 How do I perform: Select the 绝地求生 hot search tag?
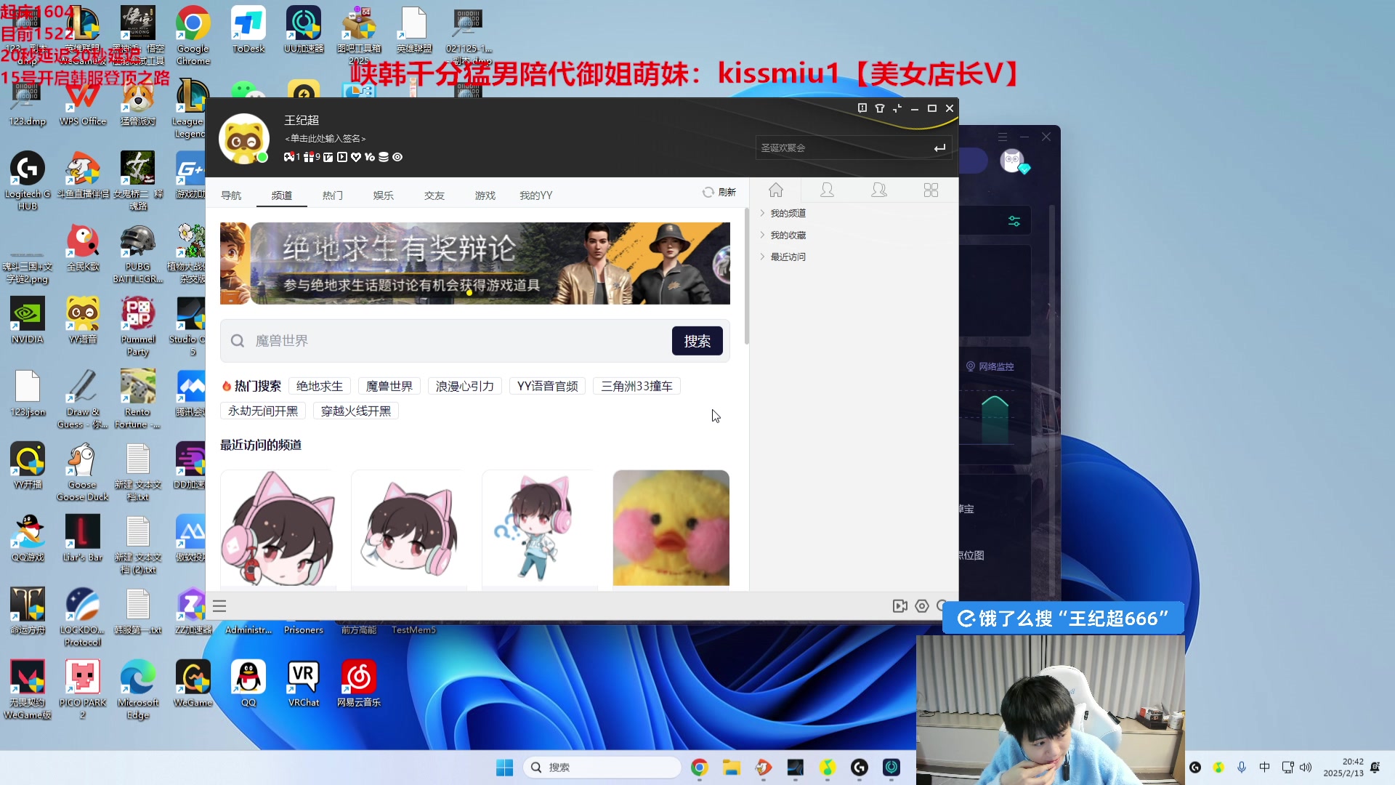[x=320, y=387]
